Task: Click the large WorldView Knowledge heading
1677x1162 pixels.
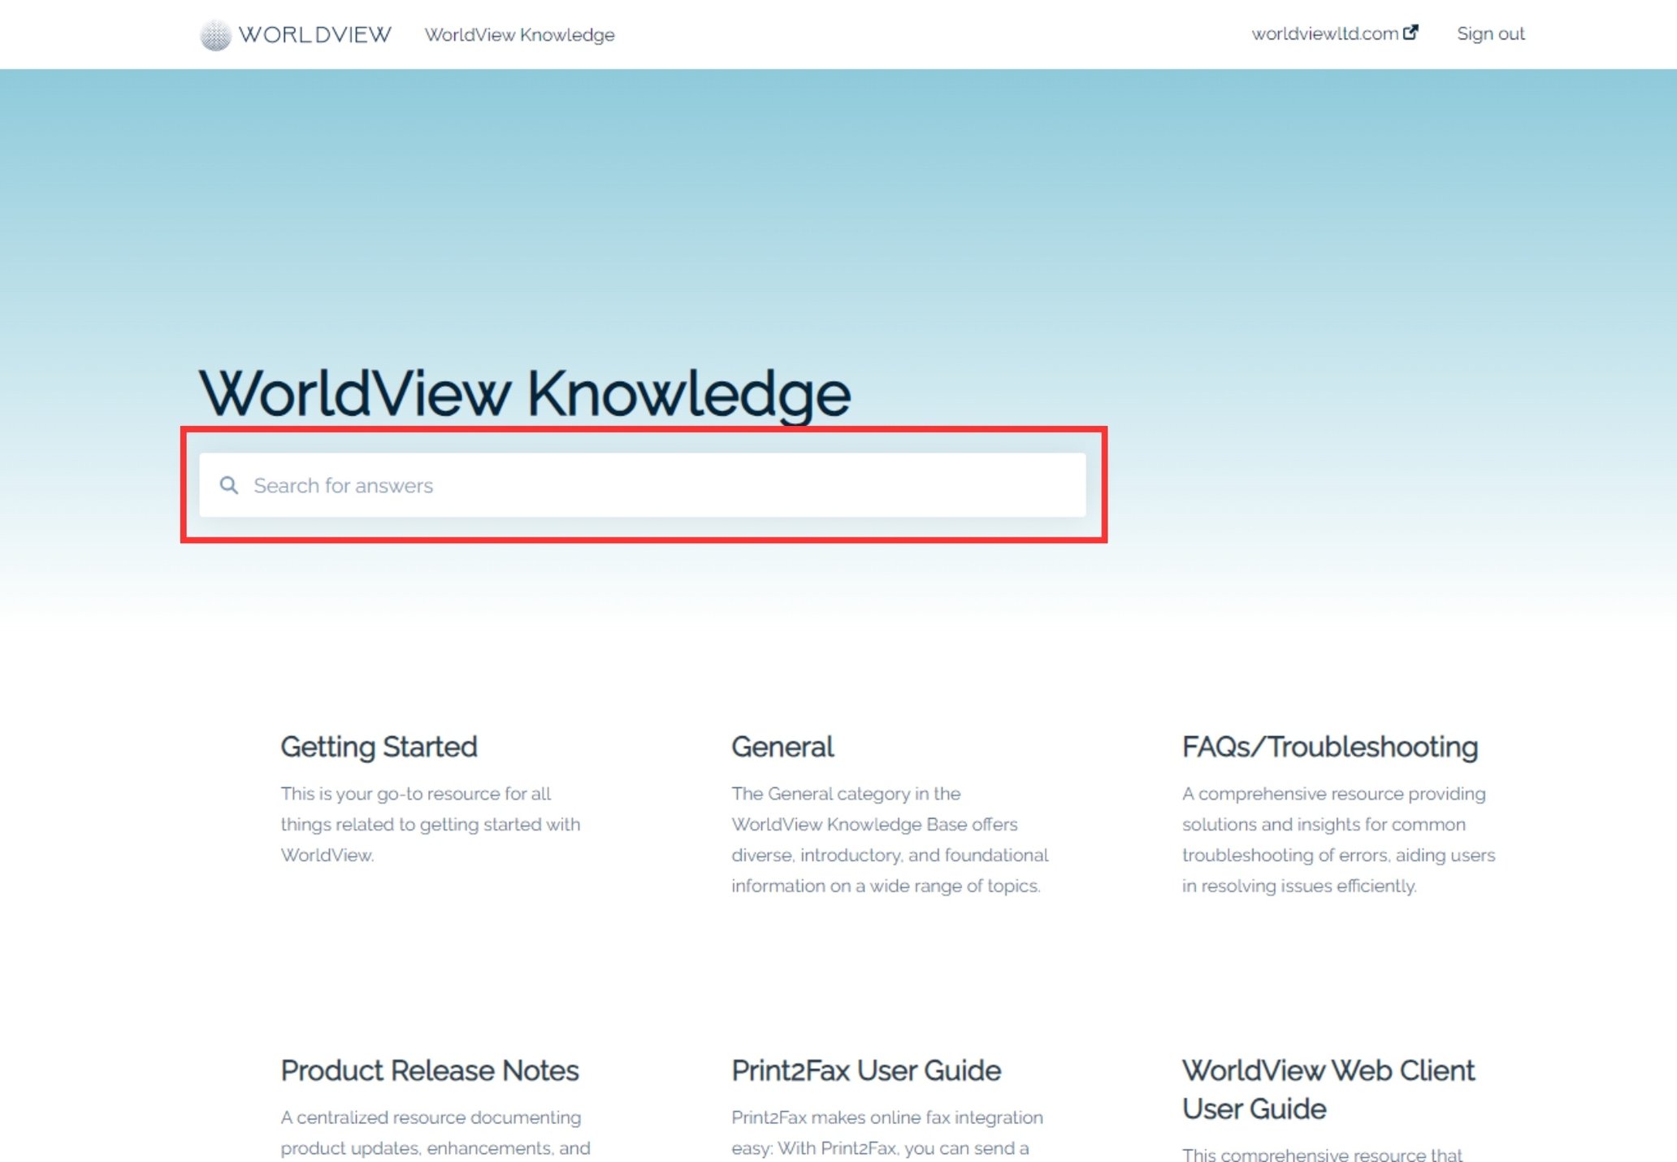Action: pyautogui.click(x=525, y=394)
